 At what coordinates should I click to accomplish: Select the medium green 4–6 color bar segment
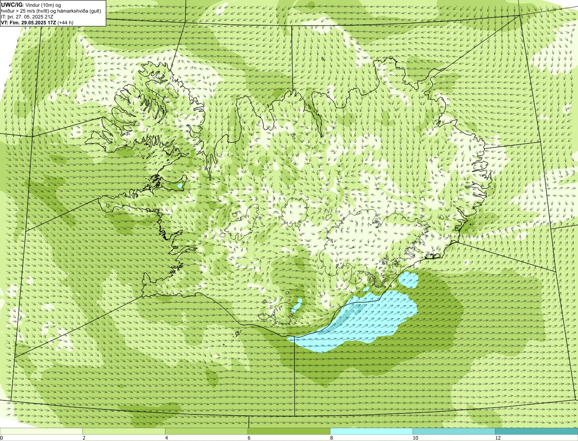pyautogui.click(x=206, y=432)
